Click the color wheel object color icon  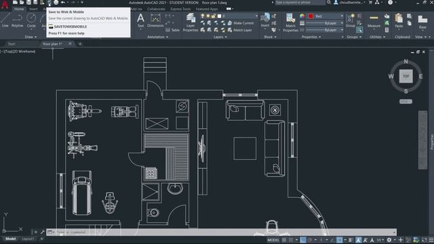click(302, 16)
